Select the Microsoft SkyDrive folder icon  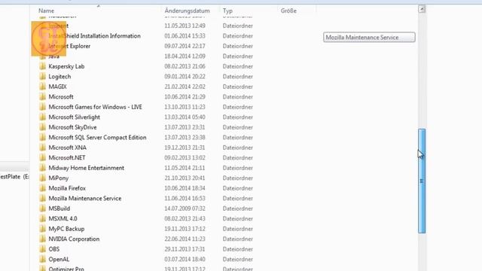click(43, 127)
